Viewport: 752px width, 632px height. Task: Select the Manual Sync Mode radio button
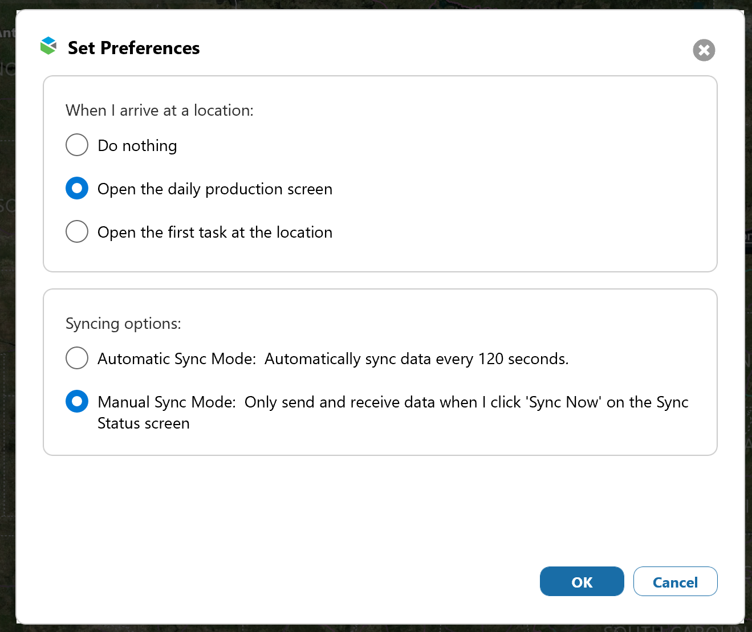point(77,401)
